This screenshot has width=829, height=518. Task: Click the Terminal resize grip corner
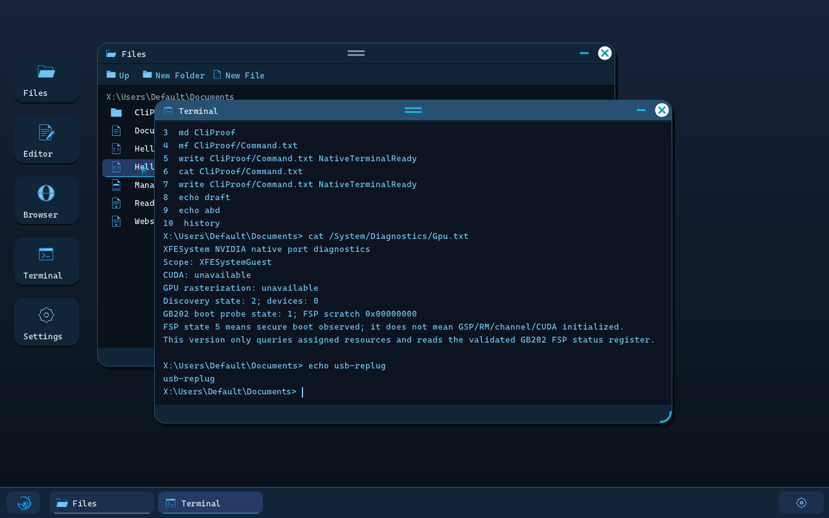pyautogui.click(x=666, y=417)
